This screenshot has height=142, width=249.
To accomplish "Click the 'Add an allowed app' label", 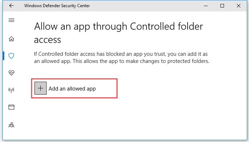I will pos(72,89).
